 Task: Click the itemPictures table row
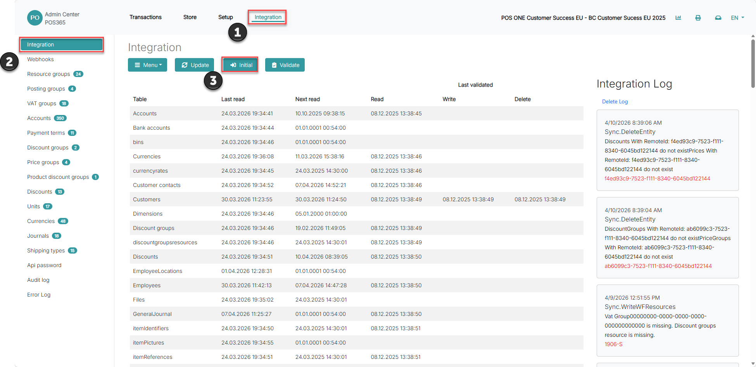tap(356, 343)
